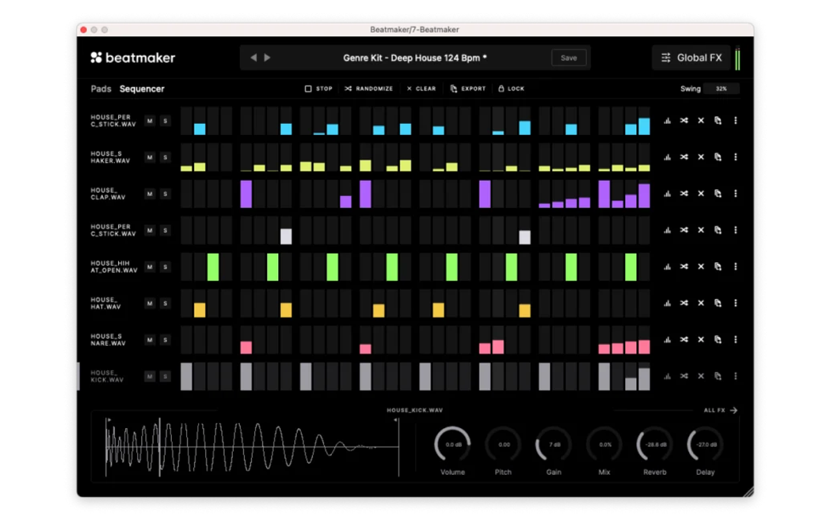The image size is (830, 524).
Task: Export the sequence
Action: coord(468,89)
